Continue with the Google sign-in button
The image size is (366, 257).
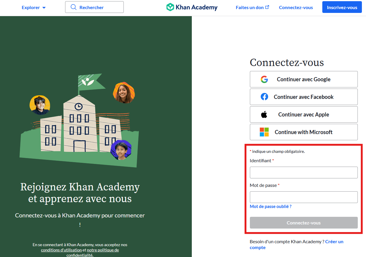click(304, 79)
